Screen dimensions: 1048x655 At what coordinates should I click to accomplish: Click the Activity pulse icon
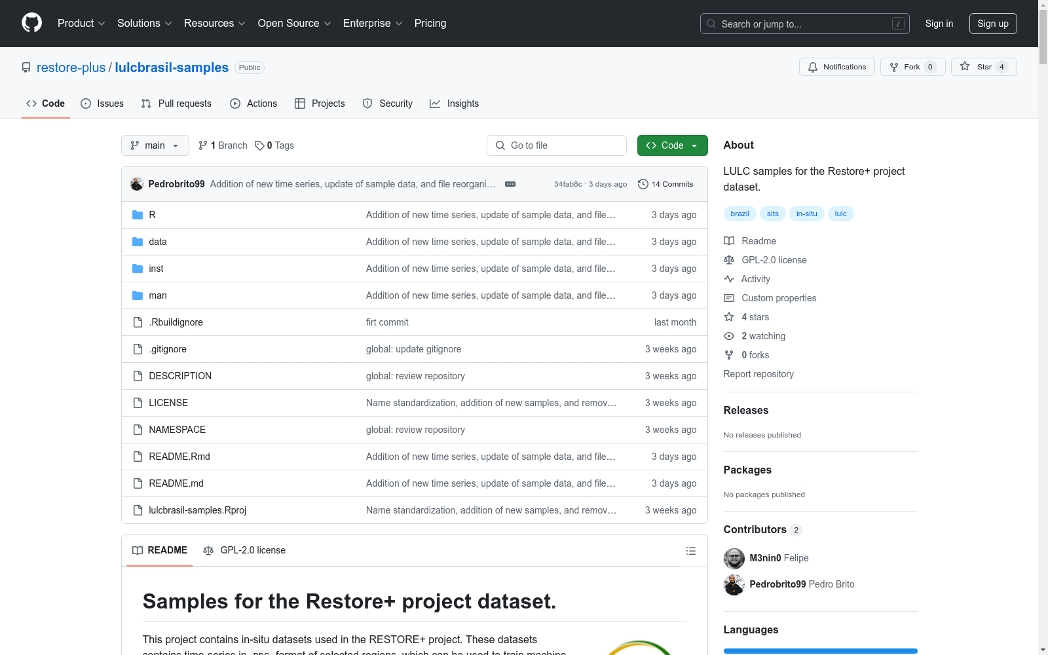click(729, 279)
